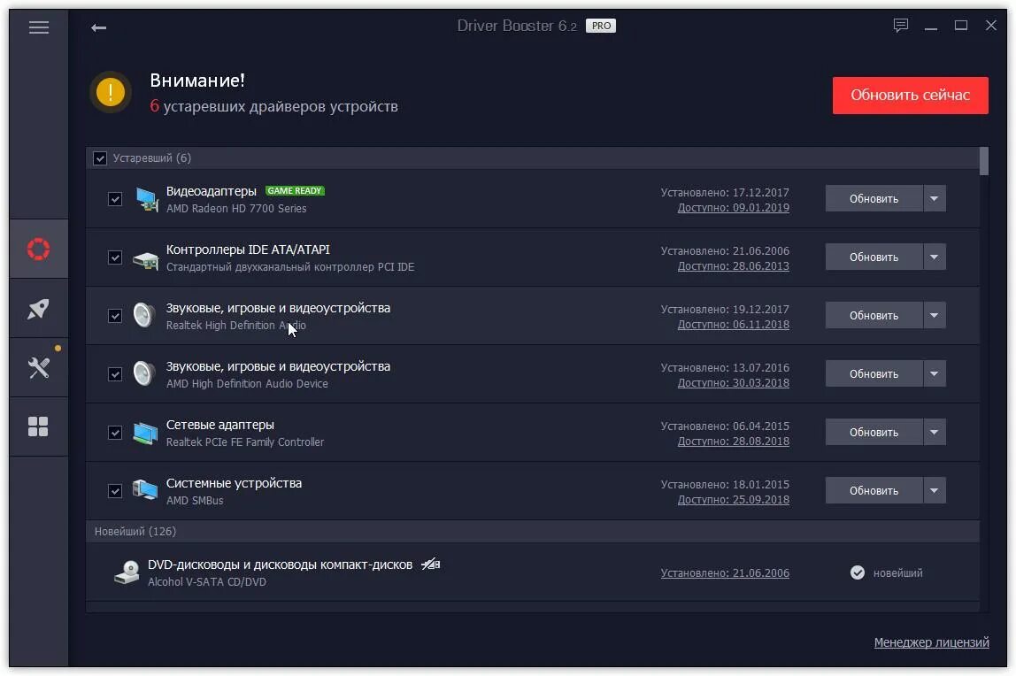Viewport: 1016px width, 676px height.
Task: Open Доступно: 28.06.2013 link
Action: (x=734, y=266)
